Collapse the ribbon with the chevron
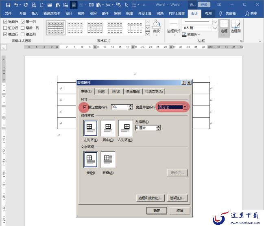Viewport: 264px width, 226px height. click(x=260, y=42)
